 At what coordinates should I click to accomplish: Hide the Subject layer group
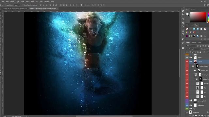tap(187, 62)
